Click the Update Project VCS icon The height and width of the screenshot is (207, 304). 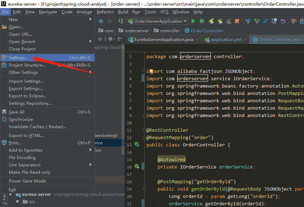point(248,21)
